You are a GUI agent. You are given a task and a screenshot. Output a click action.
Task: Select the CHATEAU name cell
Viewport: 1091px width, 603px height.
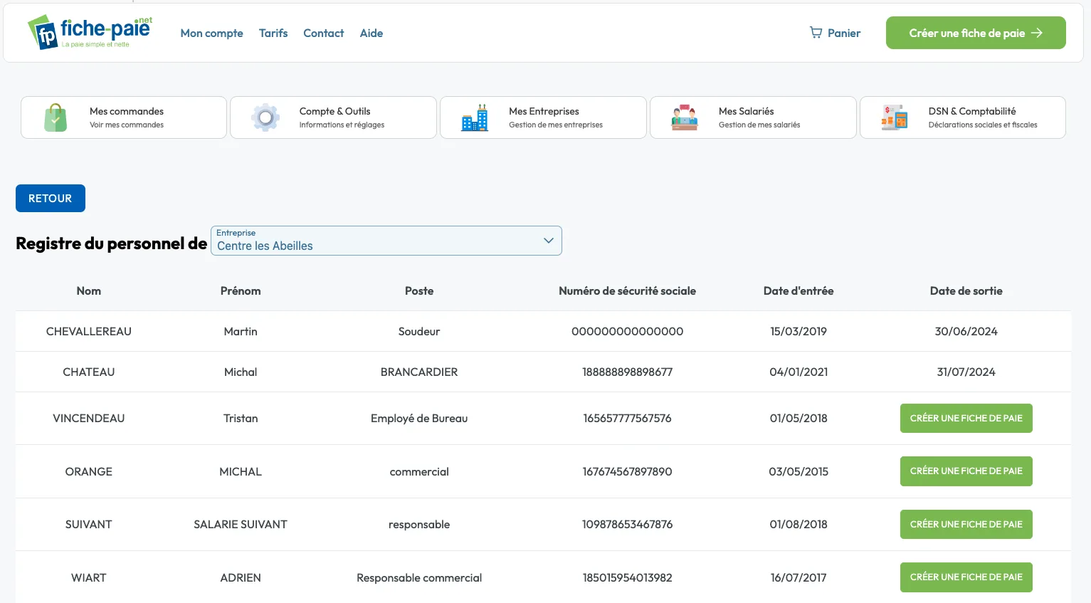click(89, 372)
